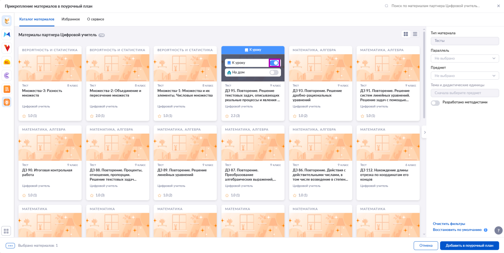This screenshot has height=253, width=504.
Task: Open the purple C partner icon
Action: click(7, 75)
